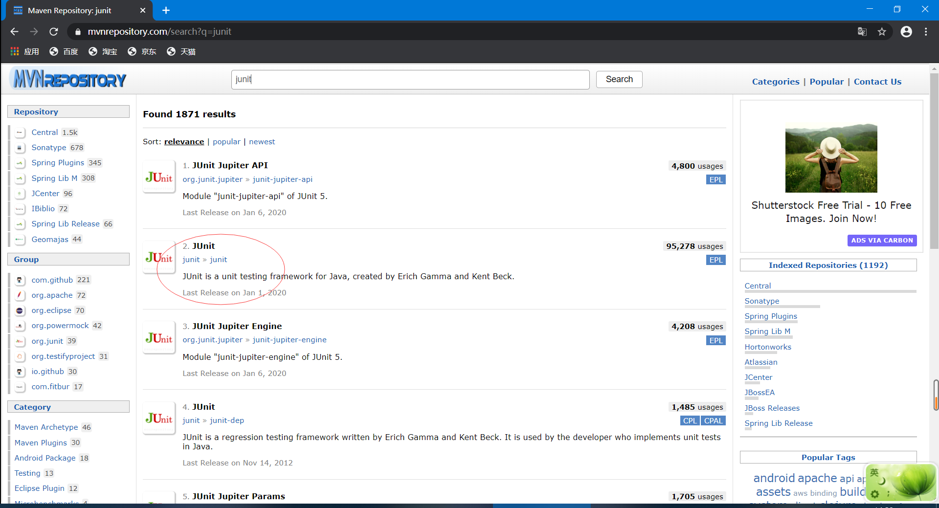Click the junit search input field

click(410, 79)
